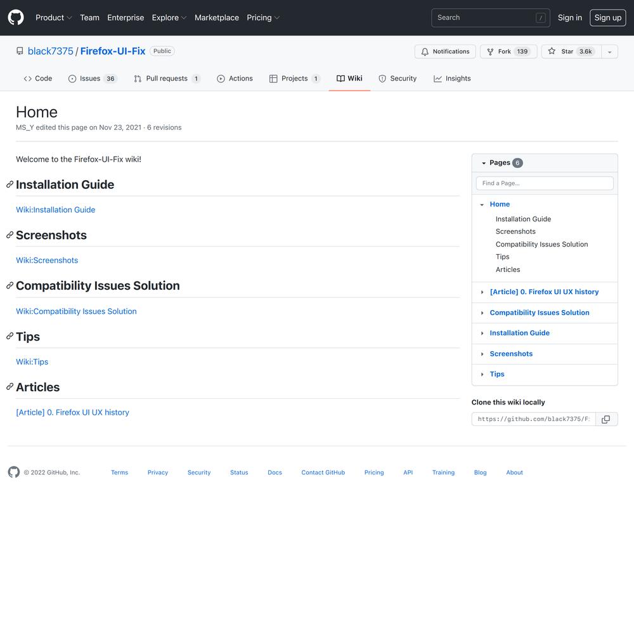
Task: Open the Blog footer link
Action: (480, 472)
